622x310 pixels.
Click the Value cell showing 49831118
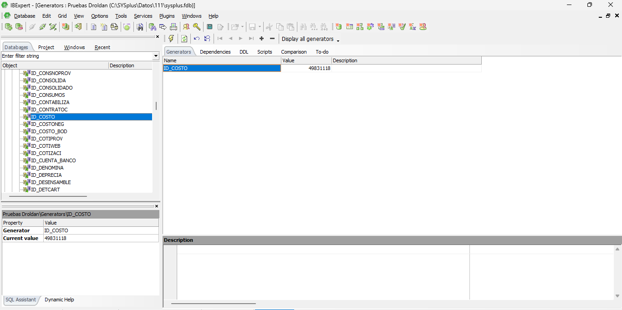(x=306, y=68)
